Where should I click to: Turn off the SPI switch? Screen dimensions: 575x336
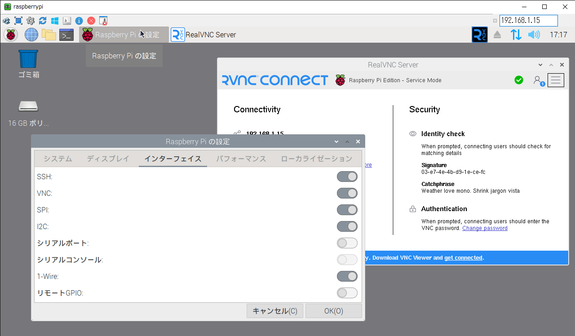coord(347,210)
